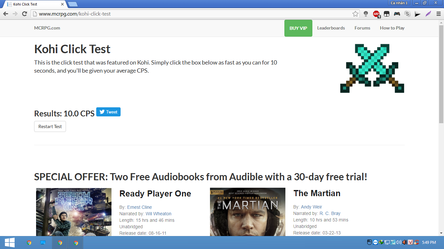The image size is (444, 249).
Task: Open the Ernest Cline author link
Action: (x=139, y=207)
